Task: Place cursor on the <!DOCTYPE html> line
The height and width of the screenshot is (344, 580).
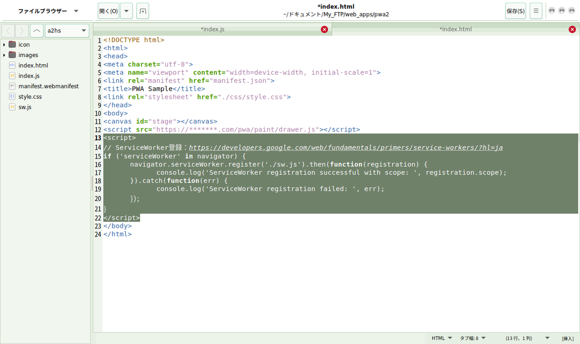Action: pos(133,40)
